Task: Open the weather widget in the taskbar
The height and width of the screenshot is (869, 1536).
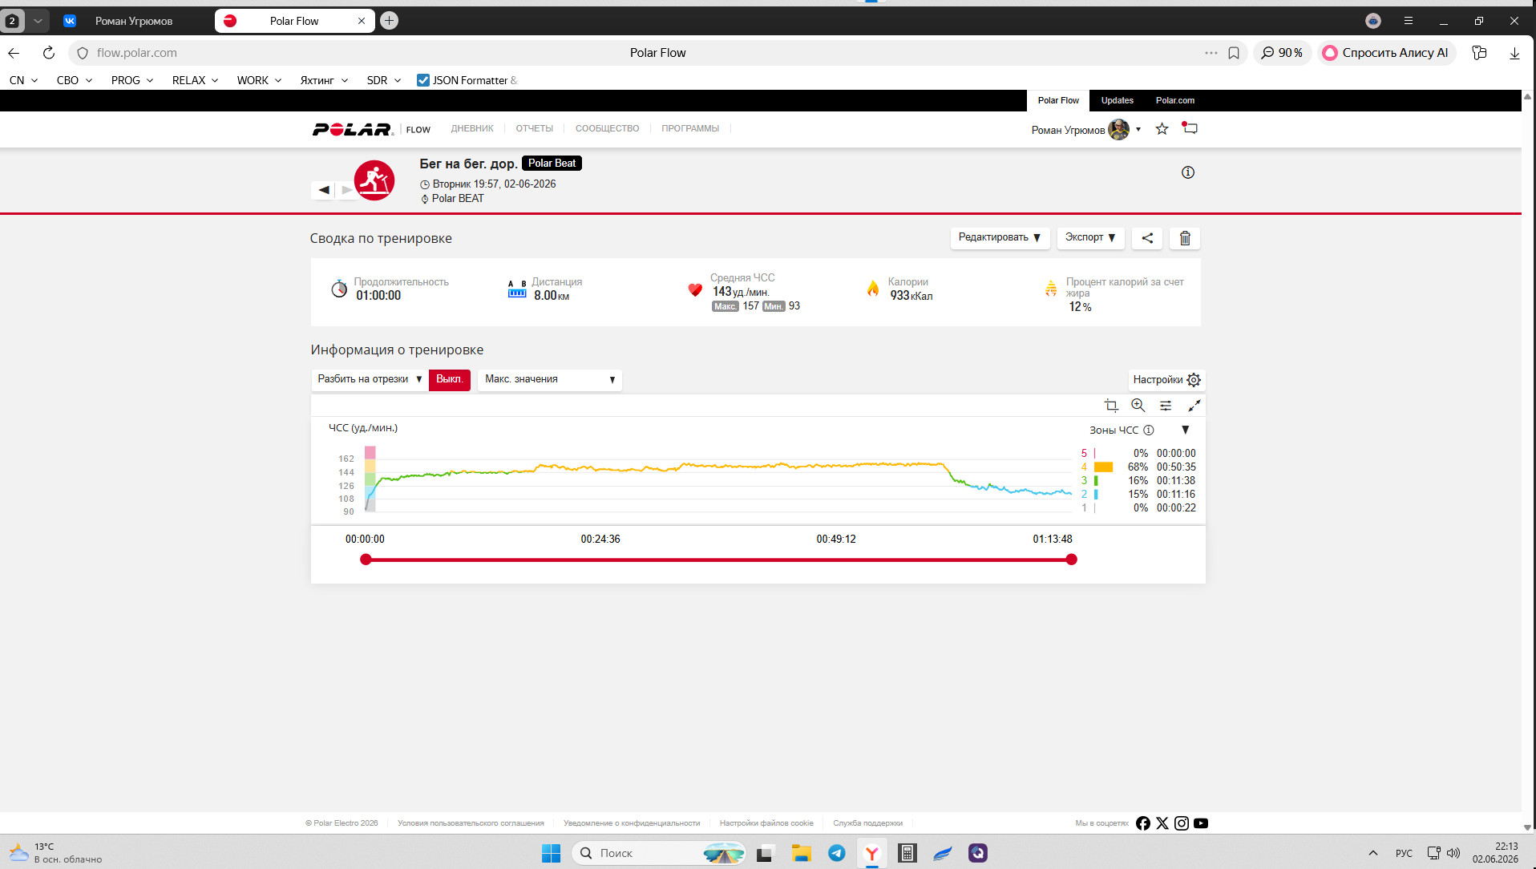Action: point(56,853)
